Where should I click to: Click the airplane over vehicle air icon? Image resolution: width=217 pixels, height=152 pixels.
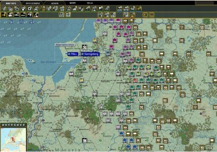click(x=119, y=9)
